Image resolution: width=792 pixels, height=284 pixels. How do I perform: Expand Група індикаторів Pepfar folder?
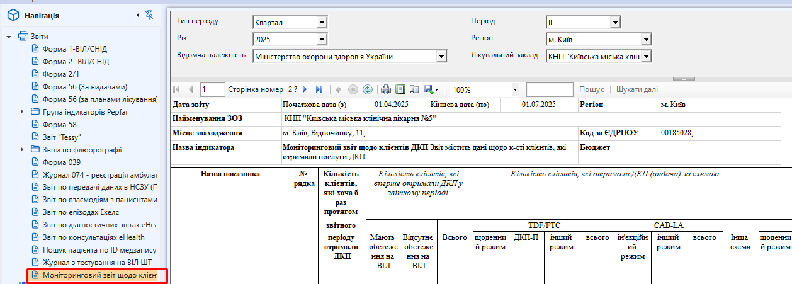pyautogui.click(x=23, y=111)
